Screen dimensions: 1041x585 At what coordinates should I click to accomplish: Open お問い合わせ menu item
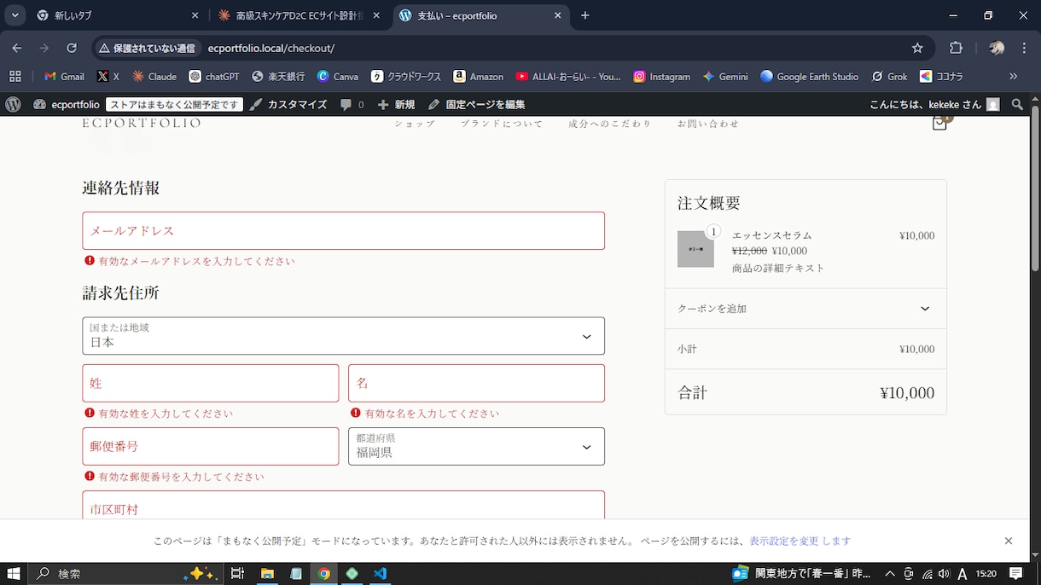(708, 124)
